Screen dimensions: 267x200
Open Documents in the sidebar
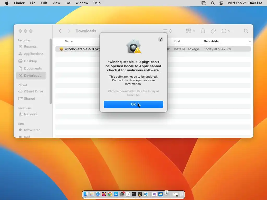(31, 68)
